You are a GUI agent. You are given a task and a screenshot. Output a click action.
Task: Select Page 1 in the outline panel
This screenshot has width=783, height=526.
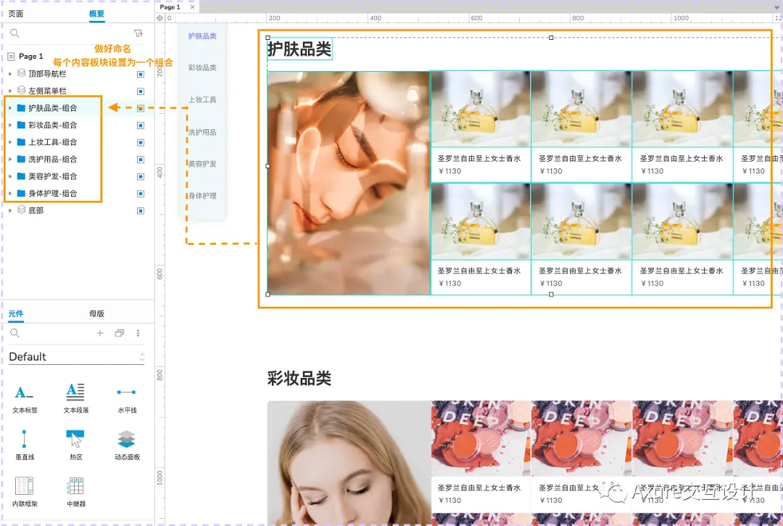(x=33, y=57)
